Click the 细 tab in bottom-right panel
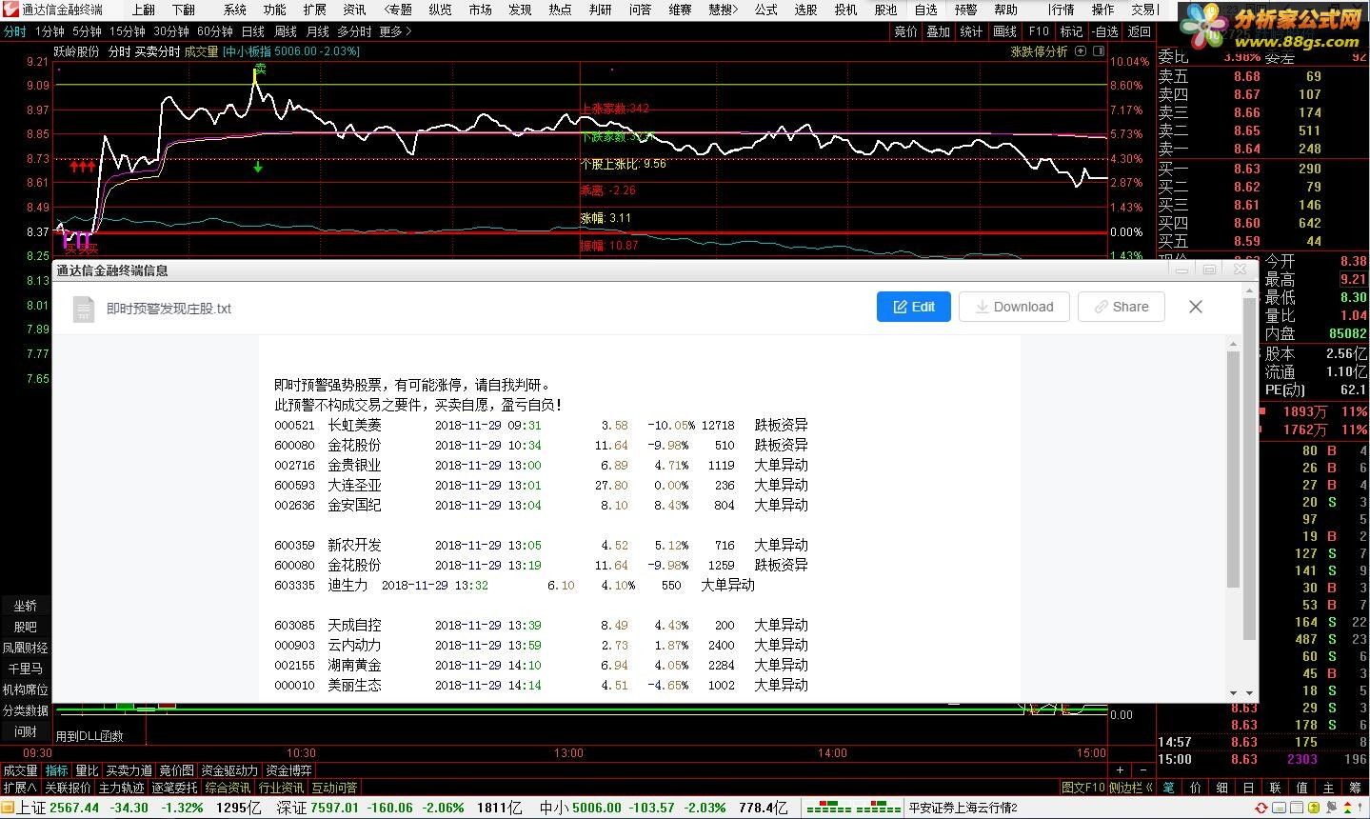The image size is (1370, 819). pyautogui.click(x=1221, y=788)
